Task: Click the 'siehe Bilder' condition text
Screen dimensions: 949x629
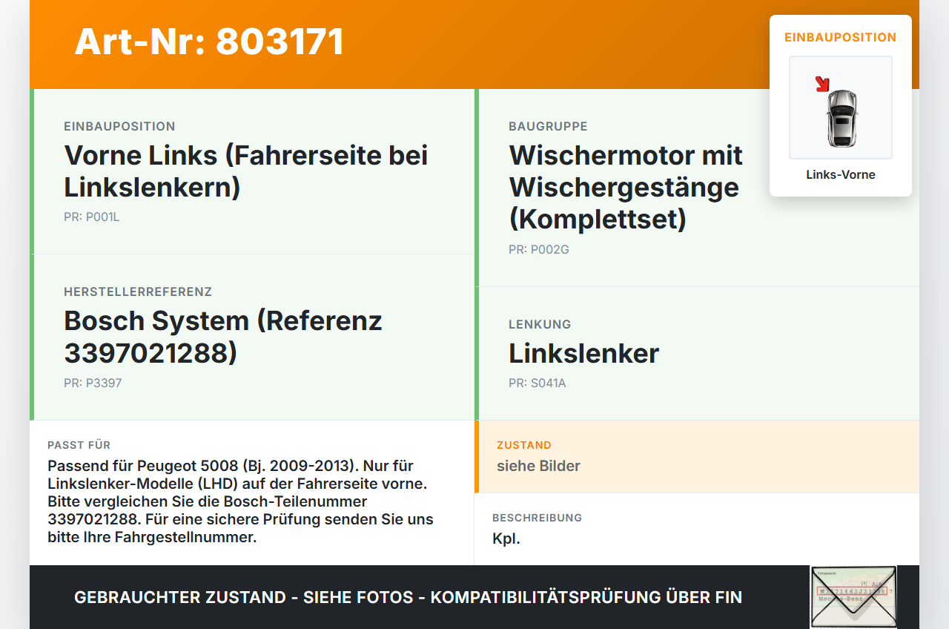Action: pos(538,466)
